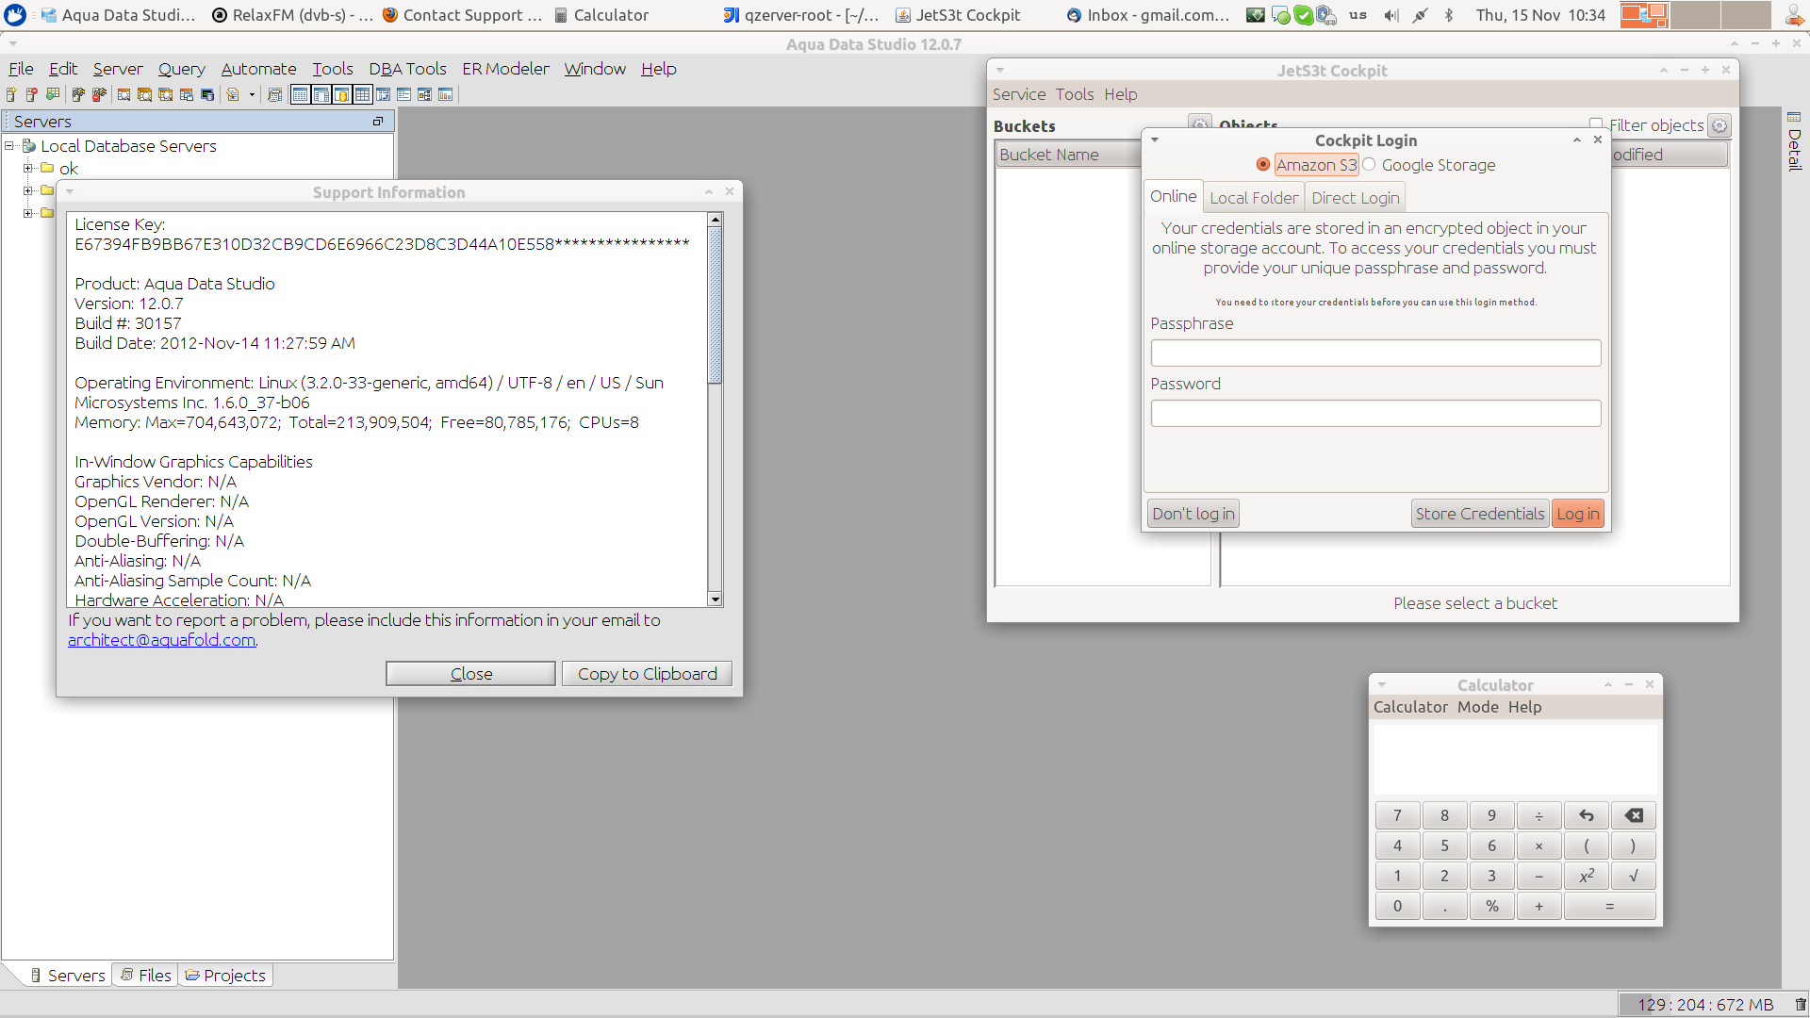Screen dimensions: 1810x1018
Task: Click the garbage collection trash icon in status bar
Action: (1800, 1005)
